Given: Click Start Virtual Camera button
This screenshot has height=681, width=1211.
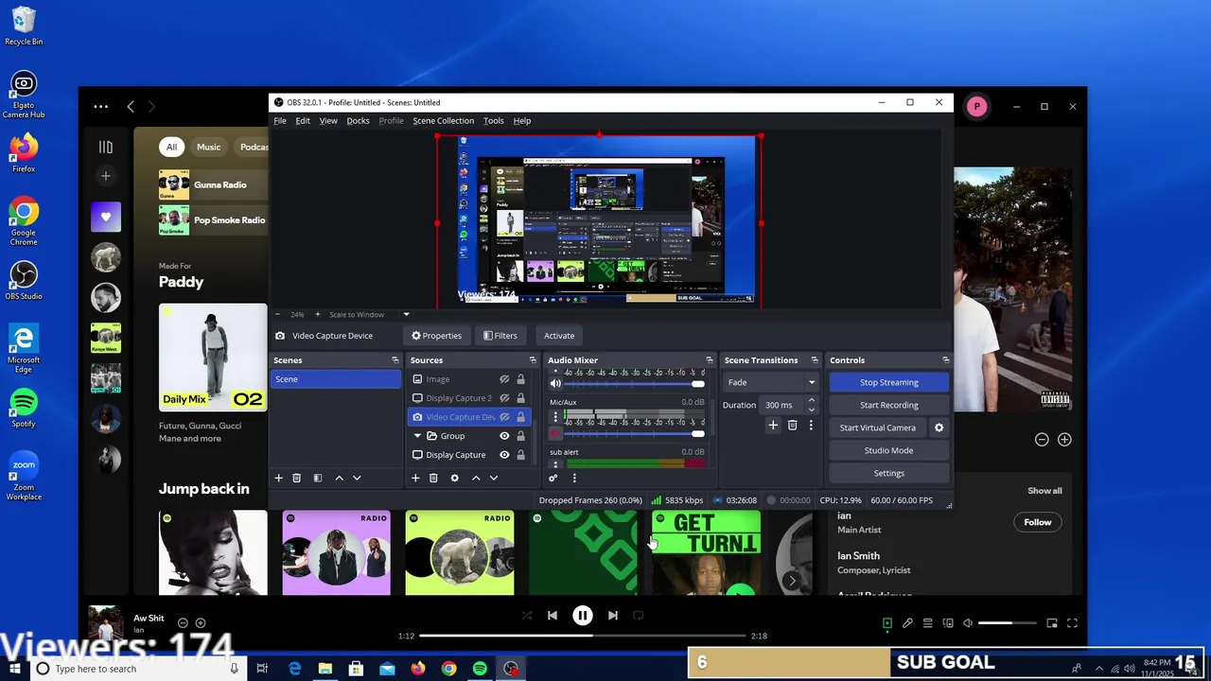Looking at the screenshot, I should click(x=877, y=428).
